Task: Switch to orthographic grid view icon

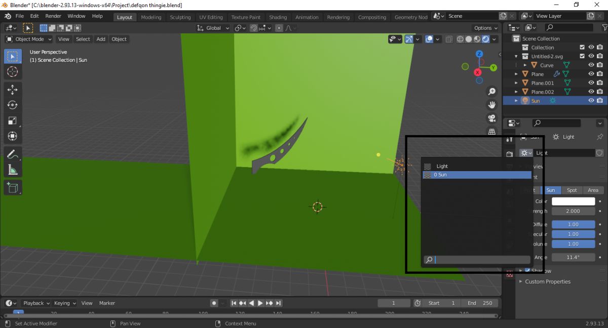Action: (x=491, y=131)
